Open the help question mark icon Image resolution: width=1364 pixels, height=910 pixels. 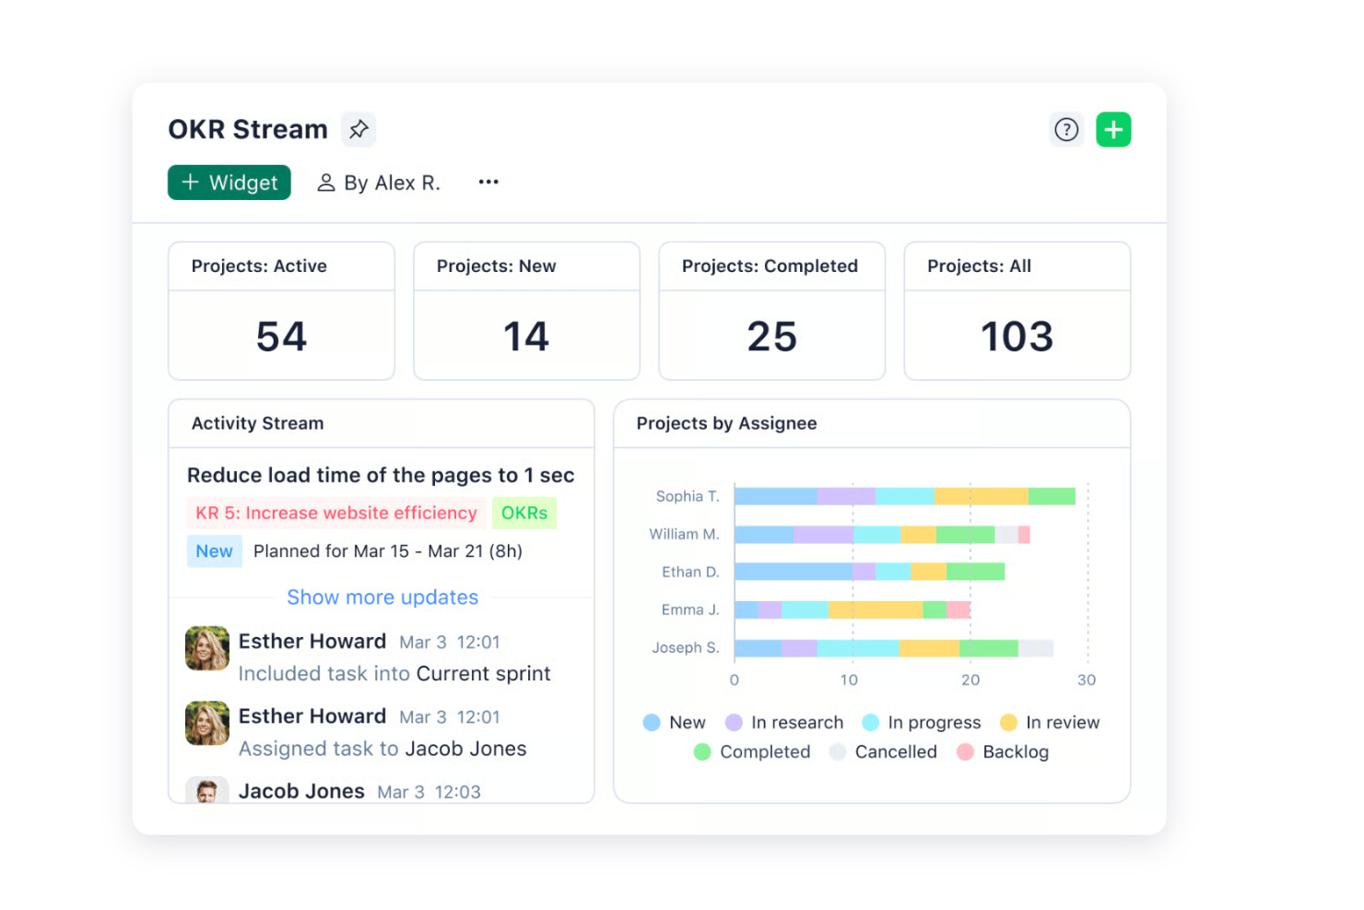[1066, 130]
